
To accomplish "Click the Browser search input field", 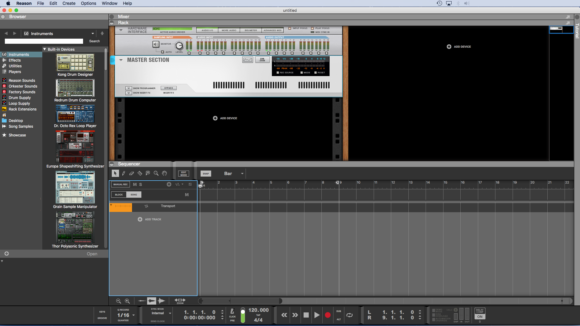I will [x=44, y=41].
